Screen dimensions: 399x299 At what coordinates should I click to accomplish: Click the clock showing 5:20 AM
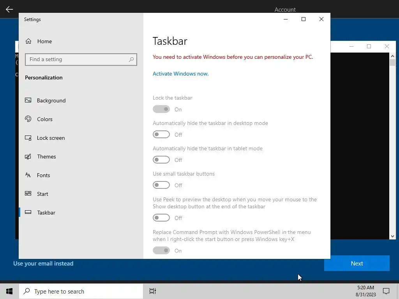pyautogui.click(x=365, y=288)
